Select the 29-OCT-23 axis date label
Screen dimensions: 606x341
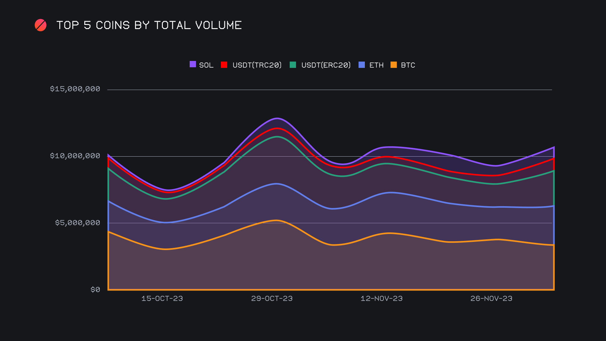272,299
